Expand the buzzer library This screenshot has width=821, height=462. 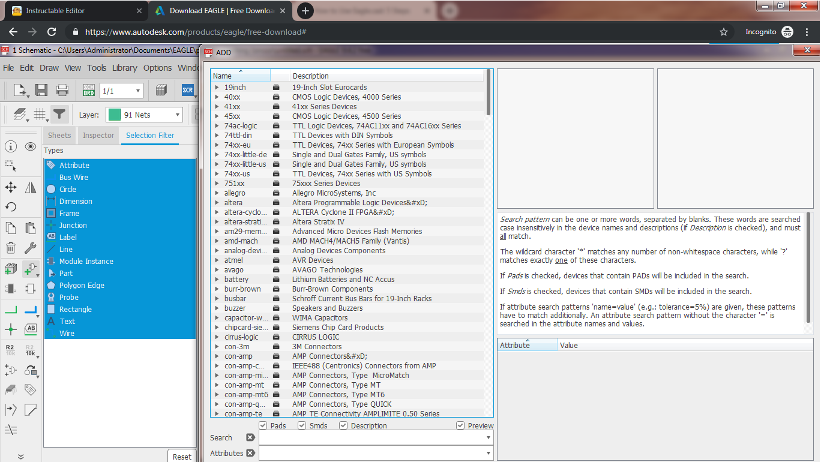point(217,308)
